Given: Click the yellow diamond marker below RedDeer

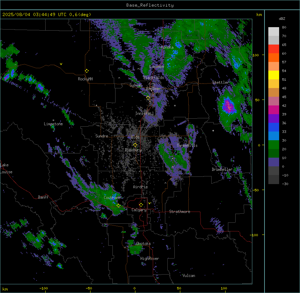Looking at the screenshot, I should point(148,98).
